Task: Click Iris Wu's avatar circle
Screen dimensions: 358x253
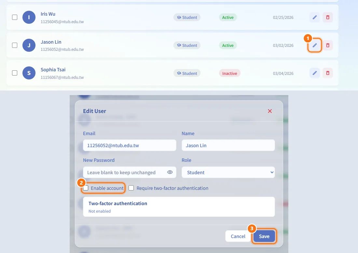Action: 29,17
